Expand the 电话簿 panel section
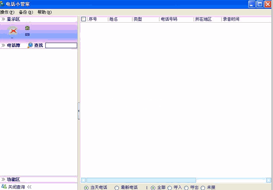This screenshot has height=190, width=273. 4,46
